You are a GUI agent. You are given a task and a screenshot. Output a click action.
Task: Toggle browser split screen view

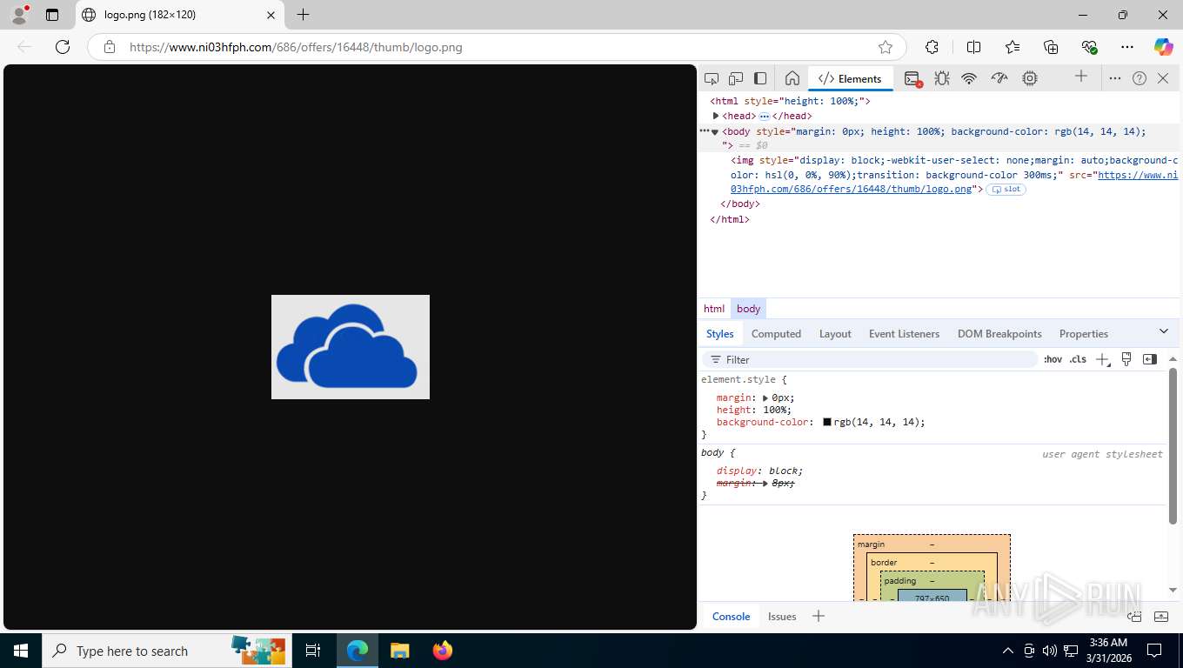click(x=974, y=47)
